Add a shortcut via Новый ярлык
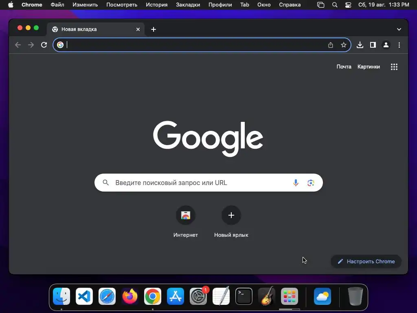Screen dimensions: 417x313 (231, 221)
